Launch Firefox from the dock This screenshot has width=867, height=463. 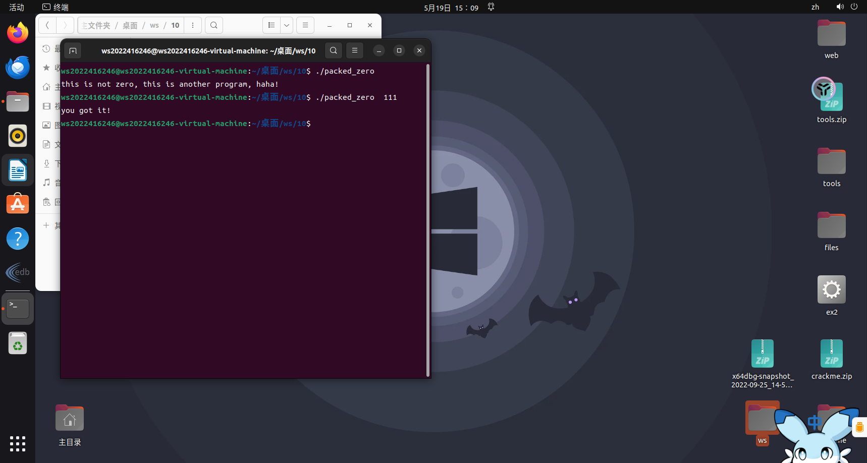[x=18, y=33]
